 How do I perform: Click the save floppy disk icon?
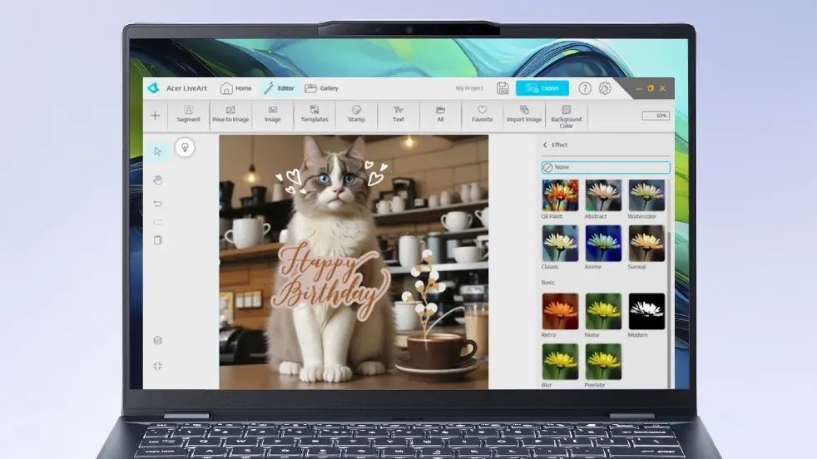503,88
